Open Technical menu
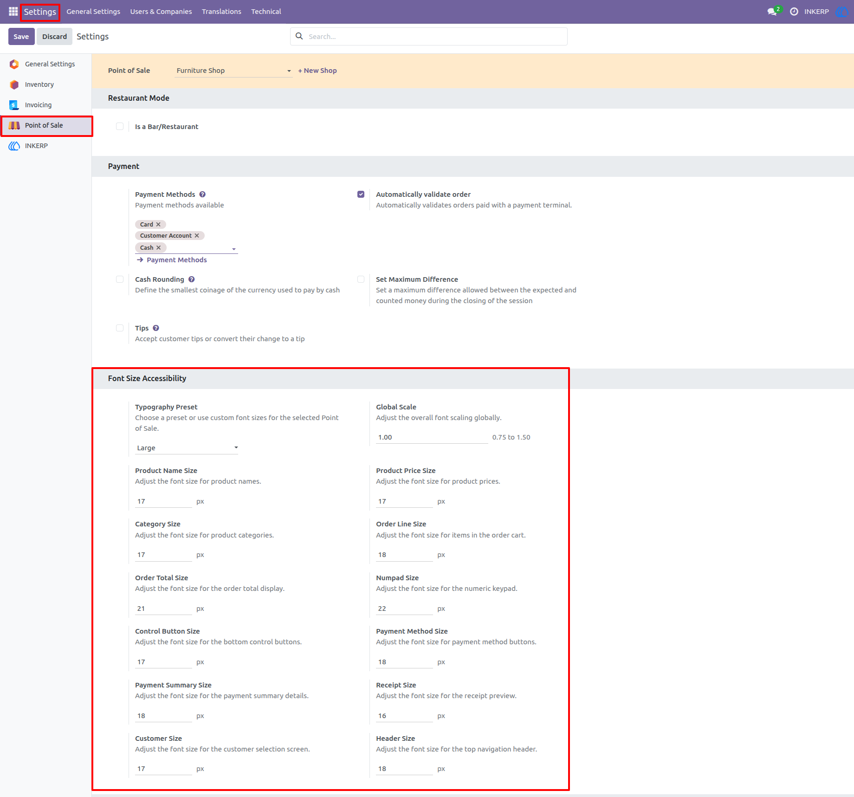Screen dimensions: 854x797 pyautogui.click(x=266, y=11)
